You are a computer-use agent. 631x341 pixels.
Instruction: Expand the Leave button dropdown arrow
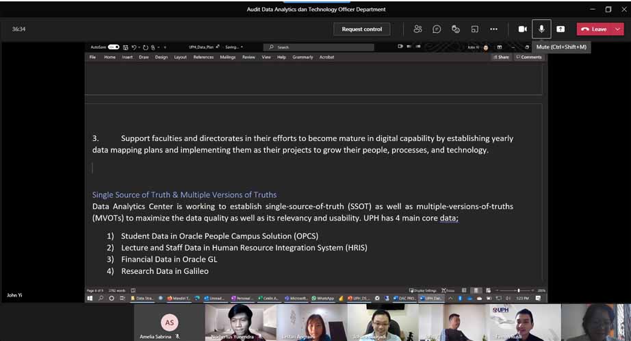(618, 29)
